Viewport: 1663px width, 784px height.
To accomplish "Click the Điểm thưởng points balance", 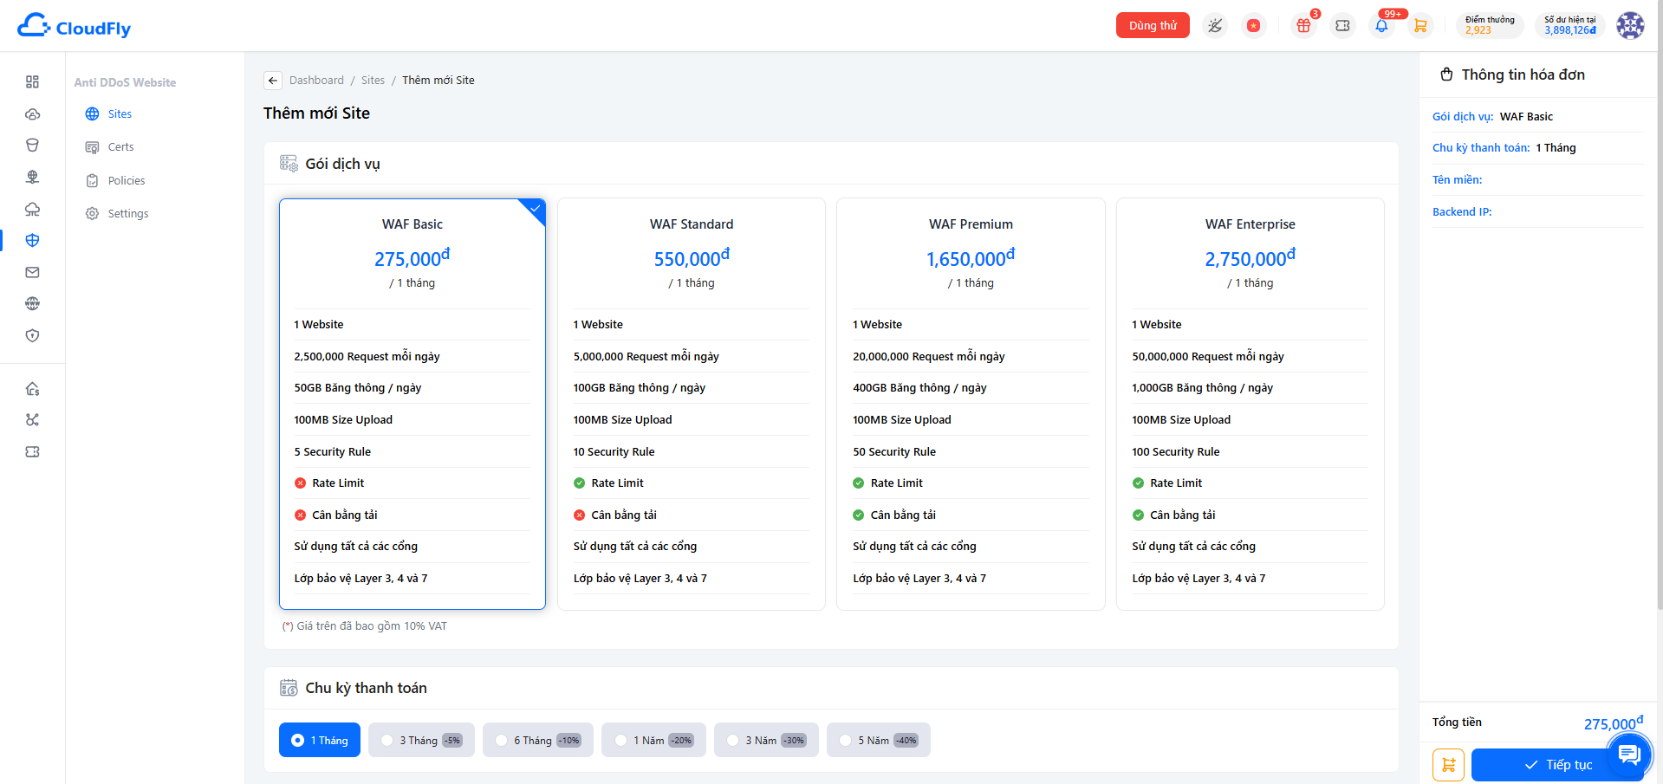I will 1490,25.
